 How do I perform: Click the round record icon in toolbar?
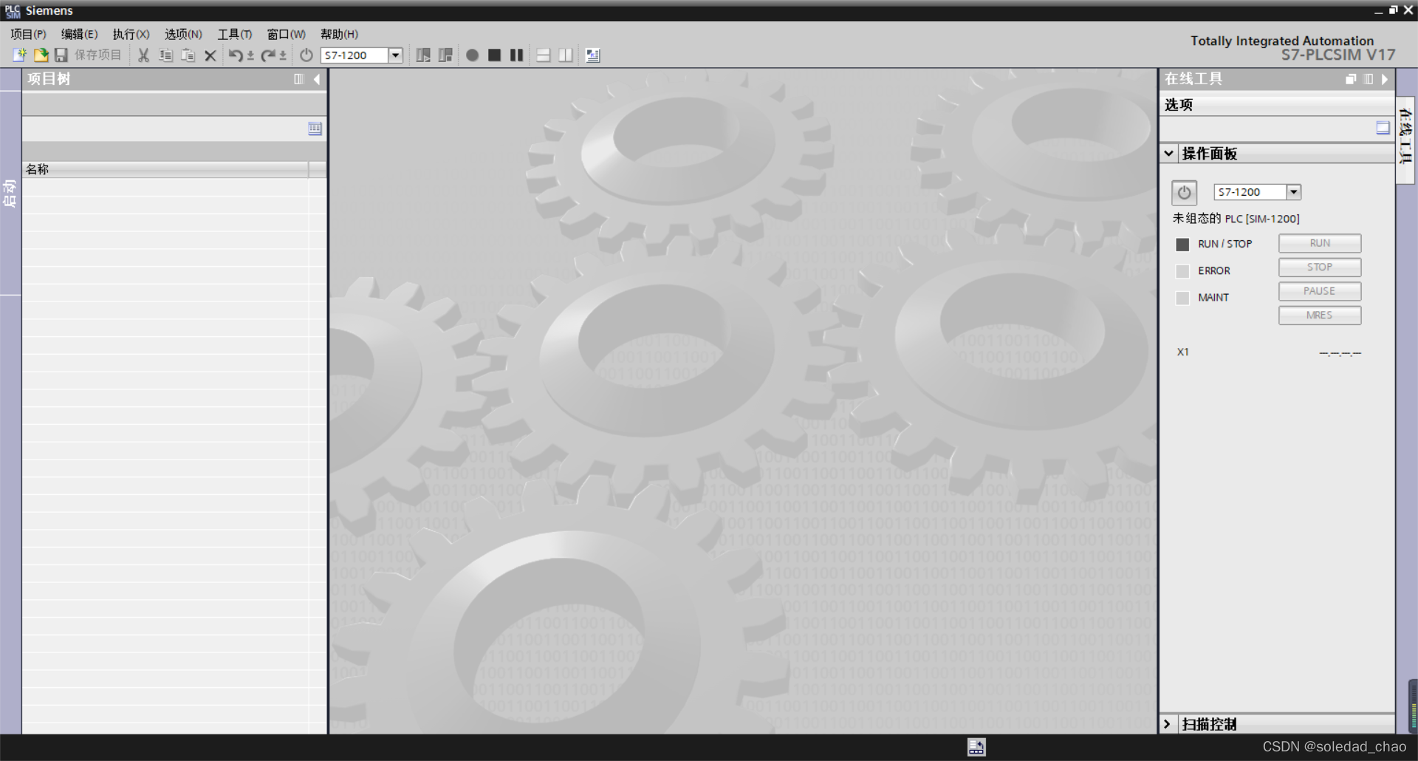point(472,55)
